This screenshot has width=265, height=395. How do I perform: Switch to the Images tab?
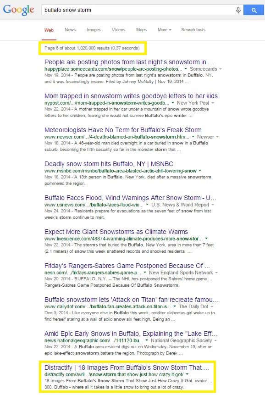click(94, 30)
